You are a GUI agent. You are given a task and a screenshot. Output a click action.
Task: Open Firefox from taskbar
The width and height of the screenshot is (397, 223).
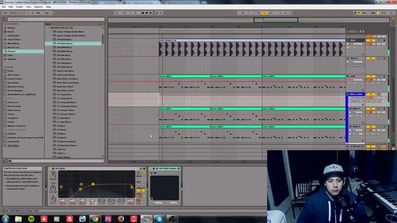click(x=121, y=219)
